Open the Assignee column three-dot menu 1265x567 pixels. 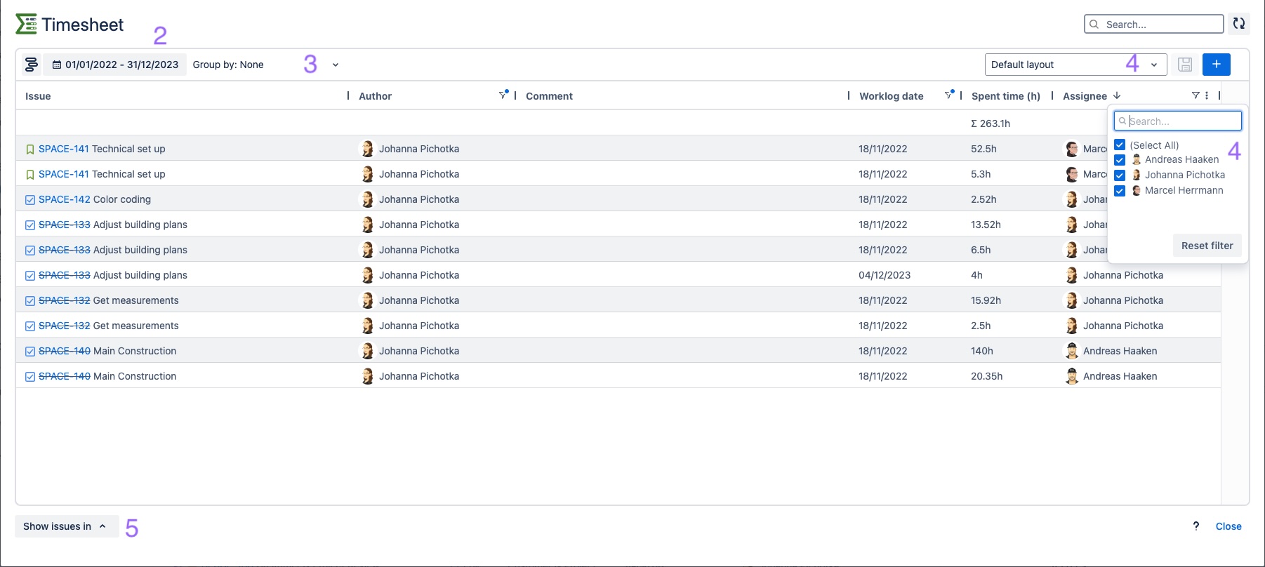click(1207, 95)
